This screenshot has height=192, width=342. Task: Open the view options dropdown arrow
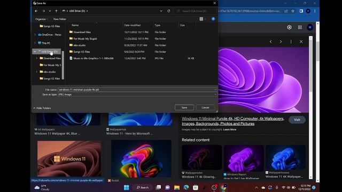pyautogui.click(x=205, y=19)
